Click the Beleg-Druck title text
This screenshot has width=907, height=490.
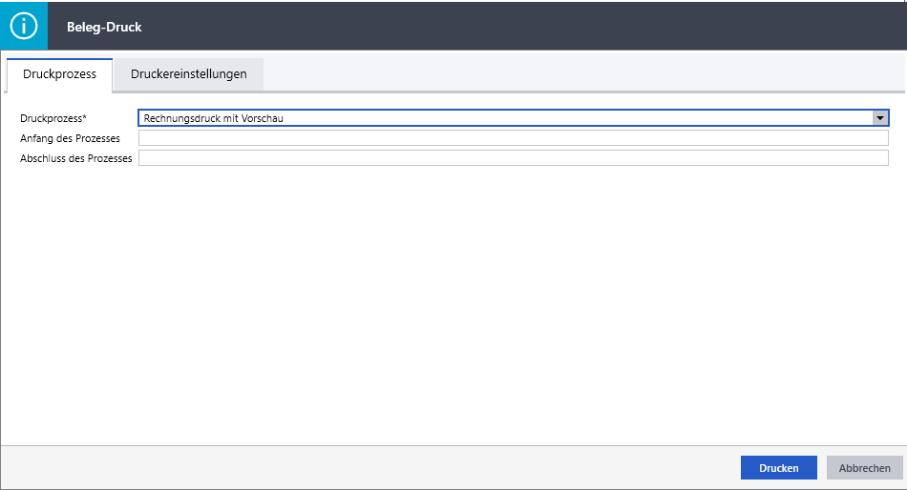[x=104, y=27]
